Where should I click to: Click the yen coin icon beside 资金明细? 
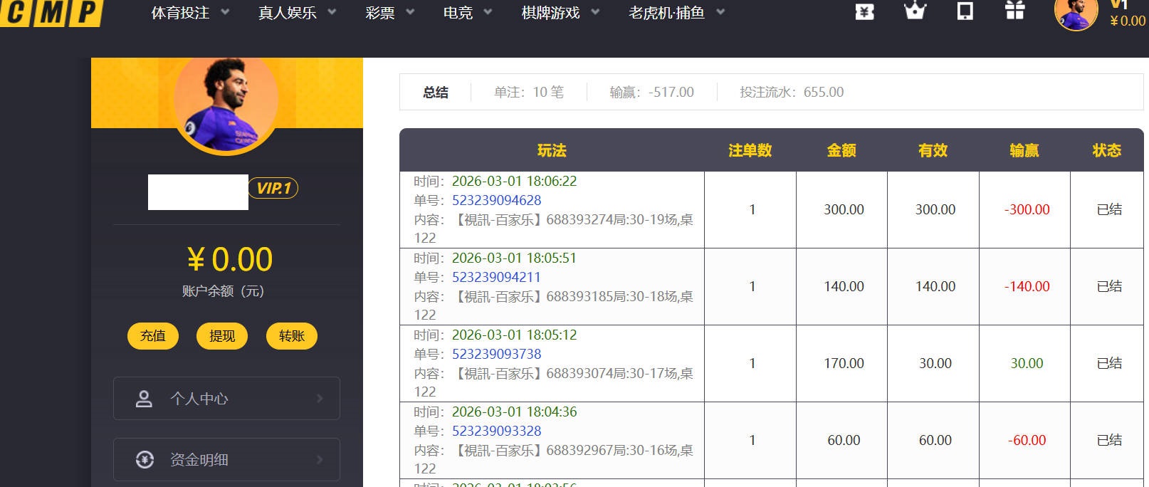pos(145,460)
